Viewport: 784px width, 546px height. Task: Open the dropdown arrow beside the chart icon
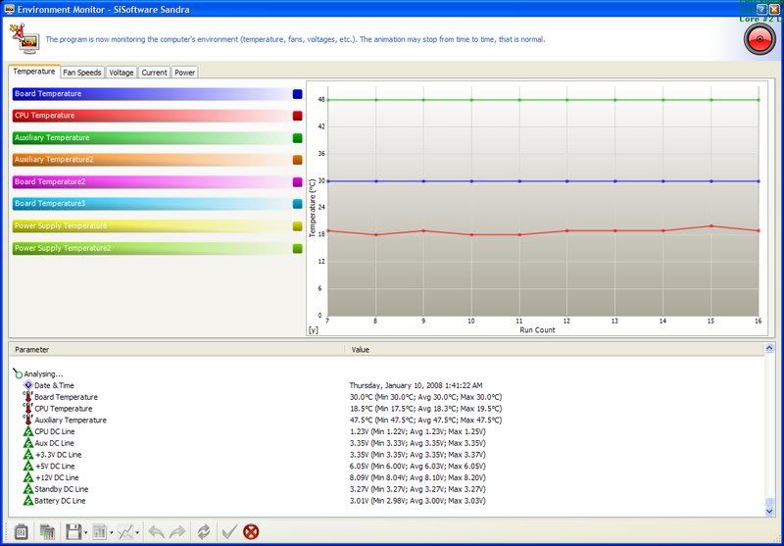137,532
